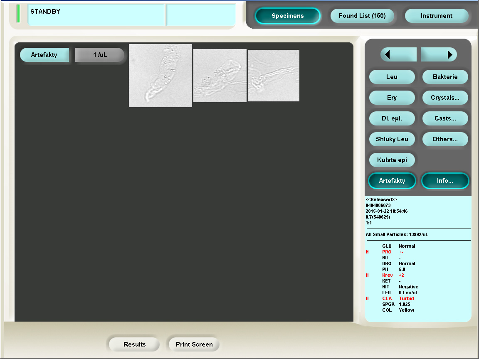Click the 0/7(540625) rack position text
The image size is (479, 359).
click(x=378, y=217)
